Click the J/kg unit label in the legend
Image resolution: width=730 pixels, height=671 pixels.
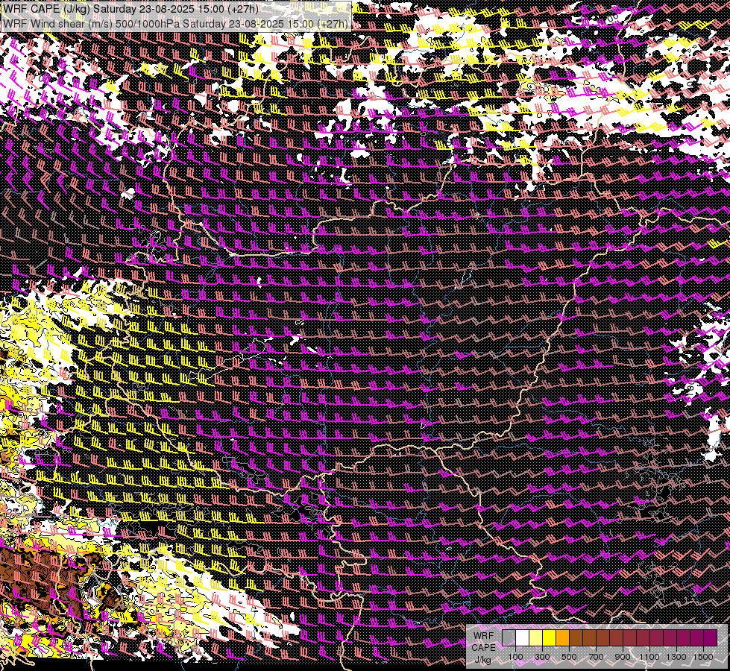pos(483,660)
